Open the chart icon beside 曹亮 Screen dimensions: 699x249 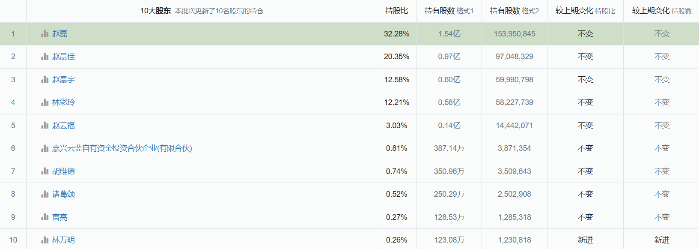coord(44,217)
